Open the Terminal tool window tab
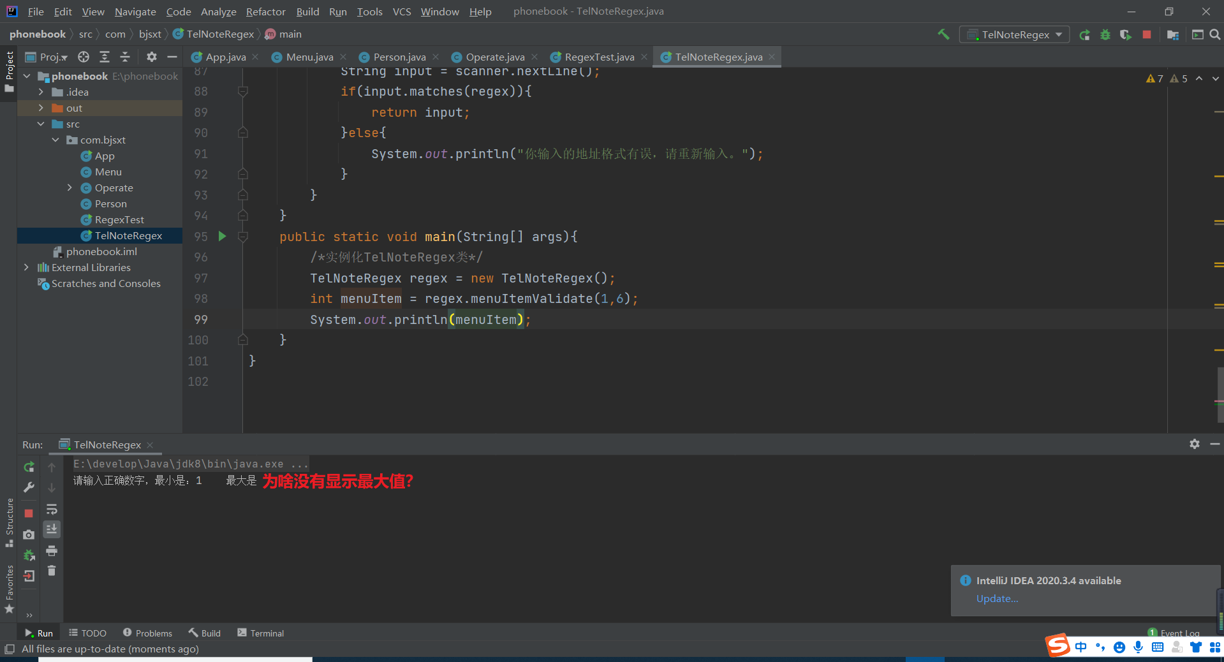Viewport: 1224px width, 662px height. point(261,633)
